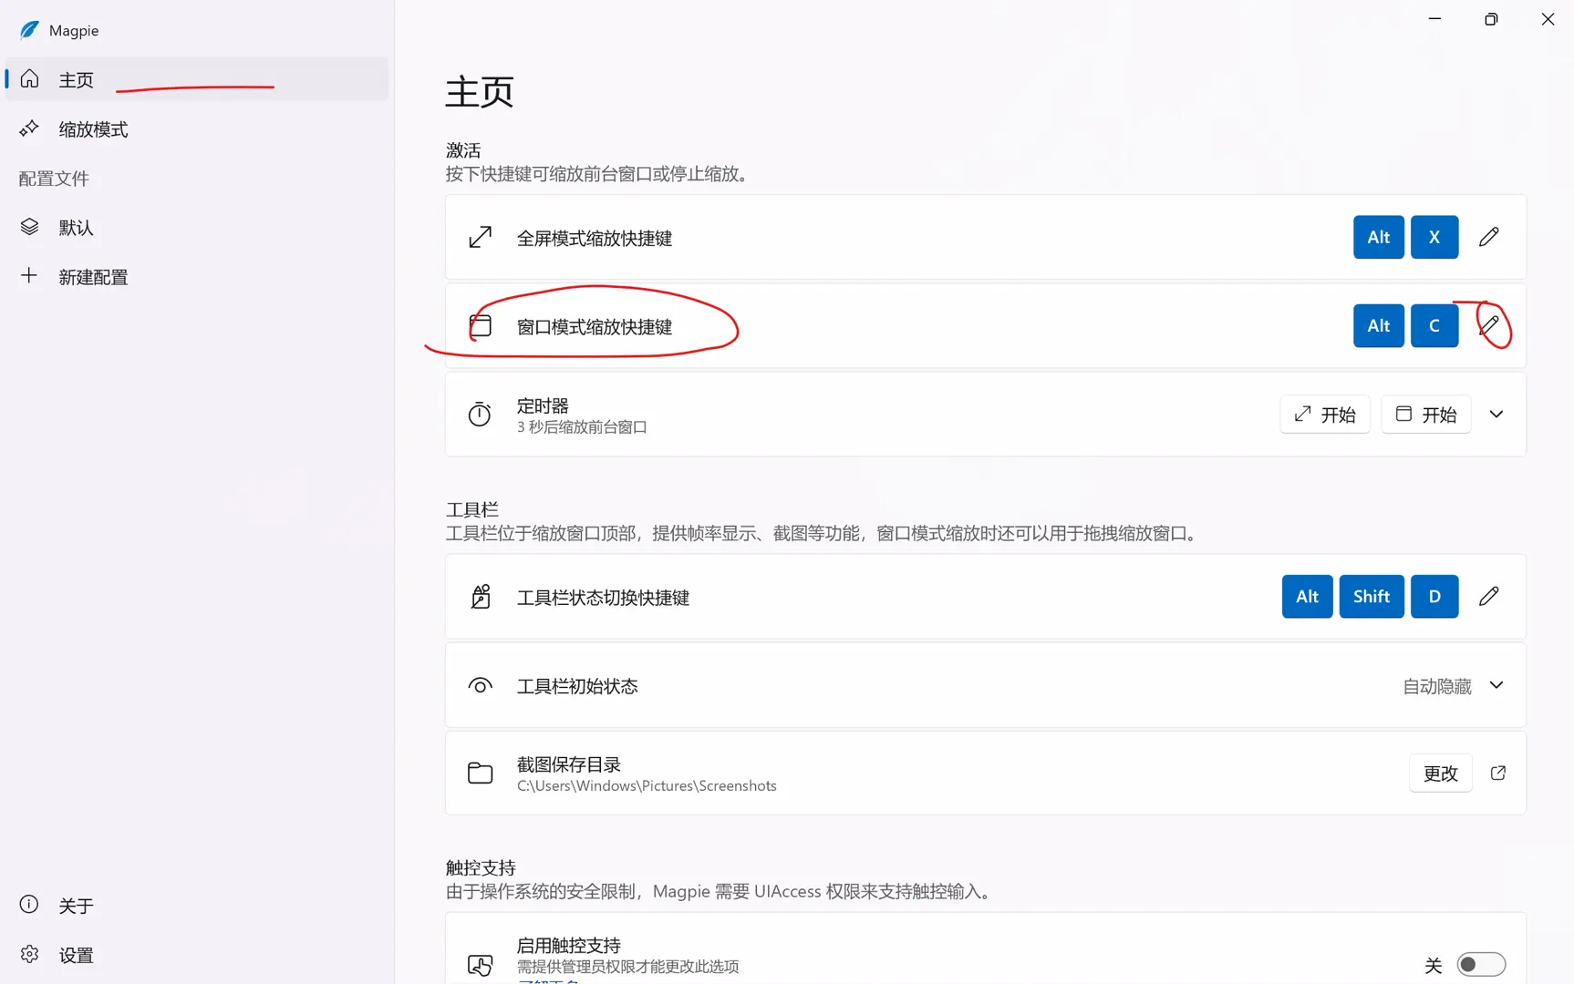Open the 工具栏初始状态 dropdown showing 自动隐藏
Viewport: 1574px width, 984px height.
1453,685
